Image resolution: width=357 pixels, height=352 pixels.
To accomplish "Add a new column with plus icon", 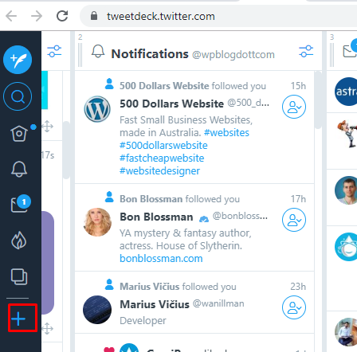I will point(18,319).
